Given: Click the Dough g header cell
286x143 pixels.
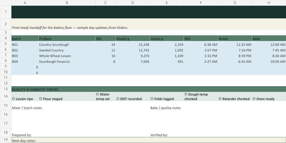Looking at the screenshot, I should (x=133, y=38).
